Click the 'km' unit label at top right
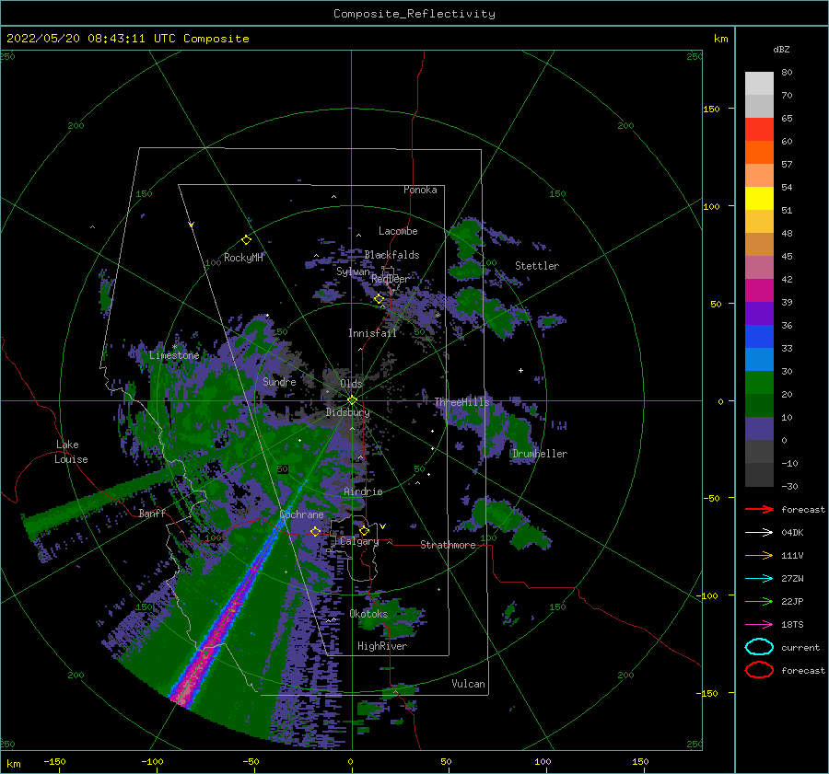 pos(720,39)
